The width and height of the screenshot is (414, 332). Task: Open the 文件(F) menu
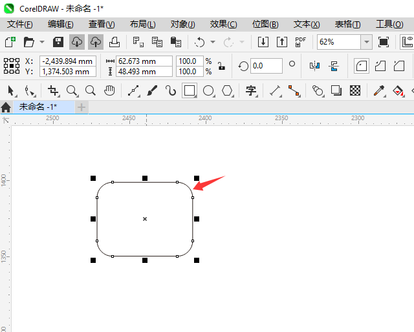click(20, 25)
